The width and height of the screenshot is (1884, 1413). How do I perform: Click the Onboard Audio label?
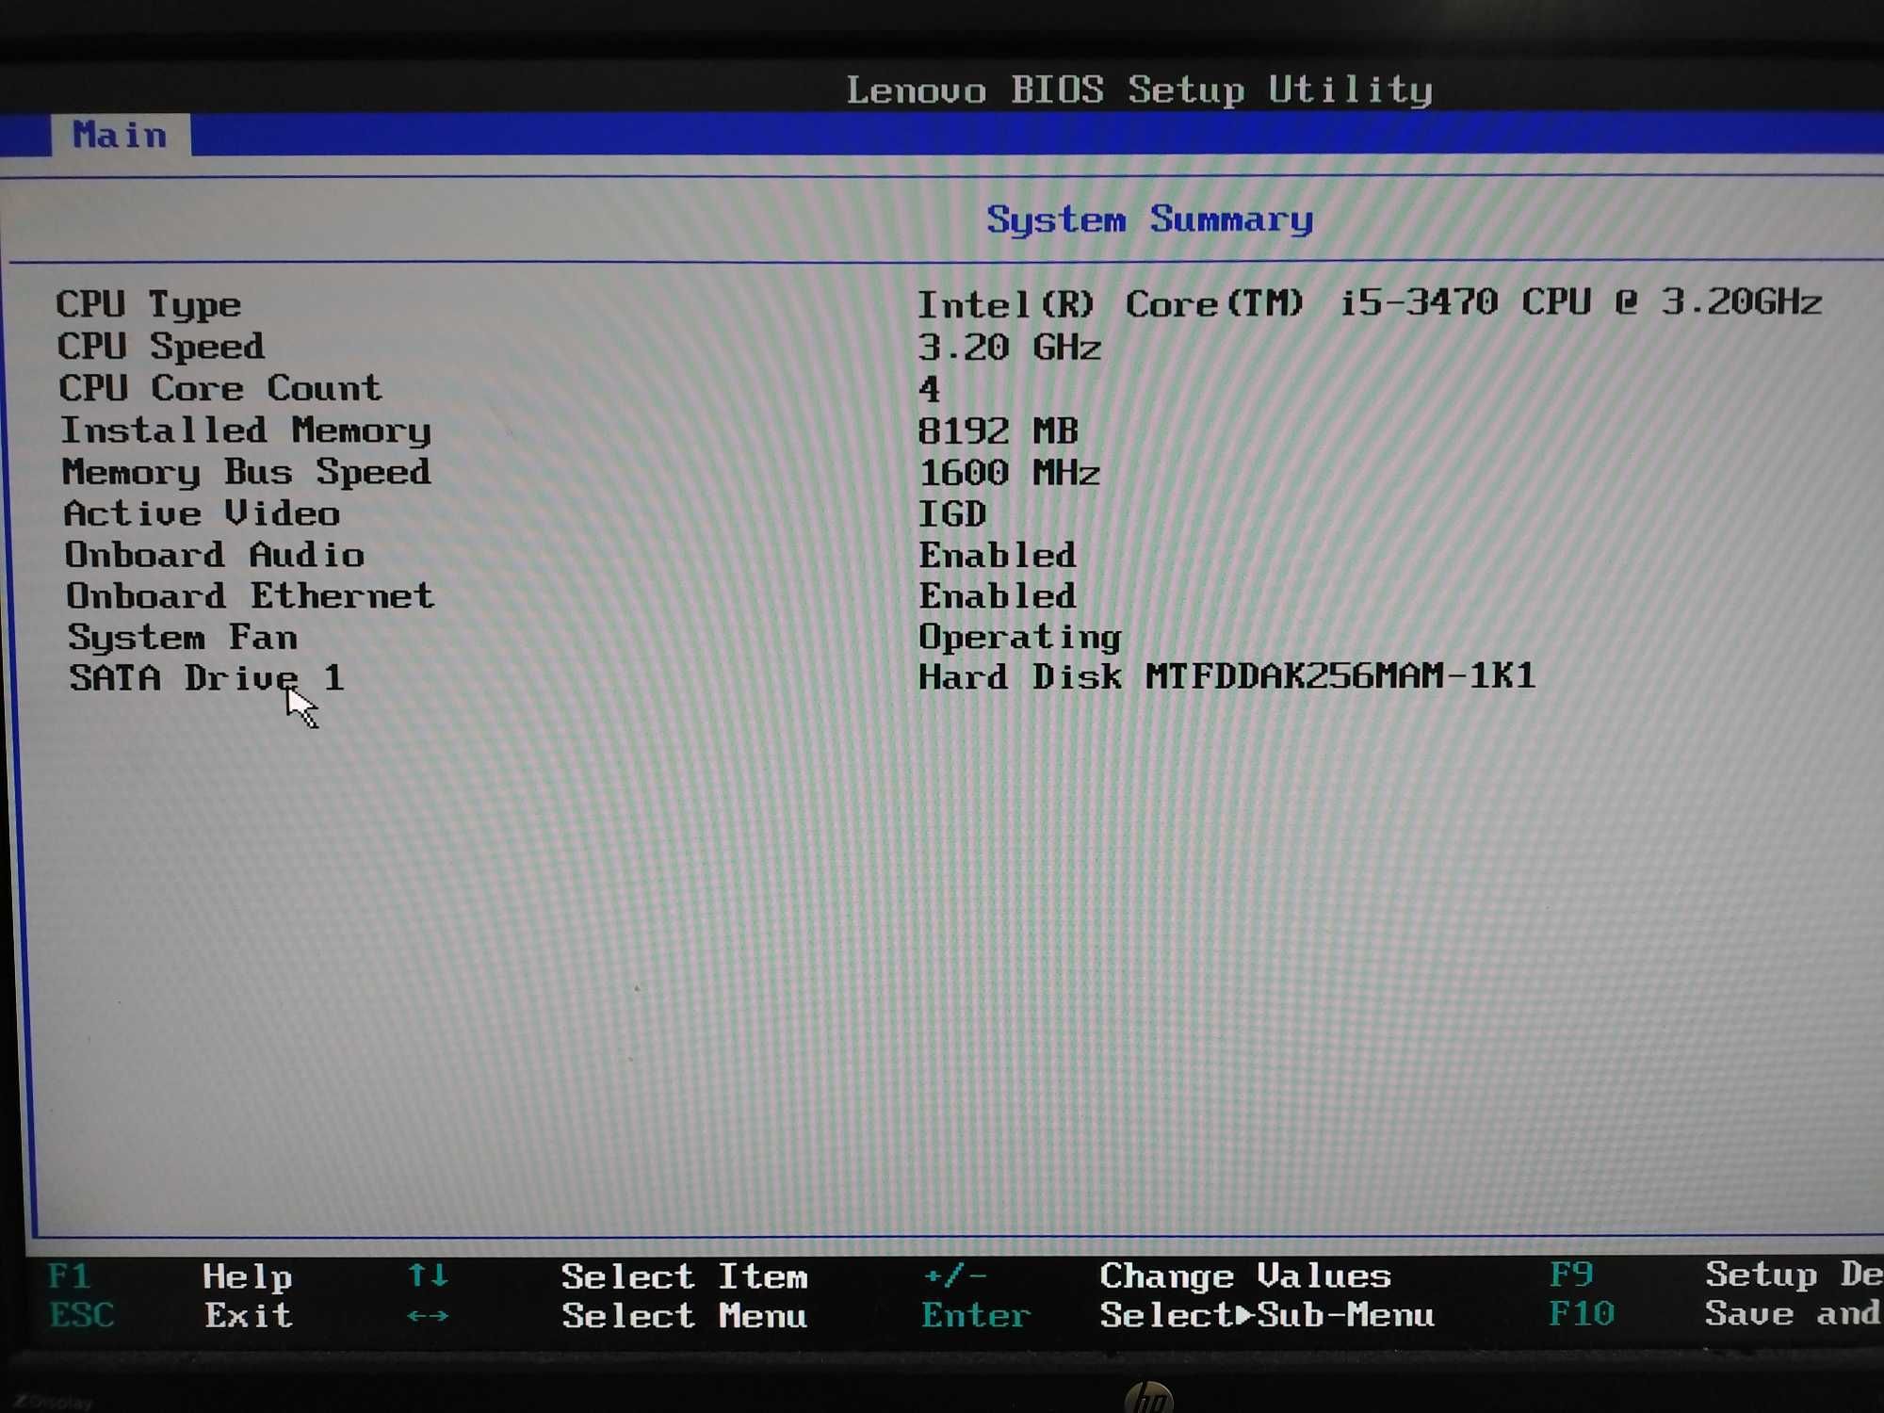tap(215, 555)
